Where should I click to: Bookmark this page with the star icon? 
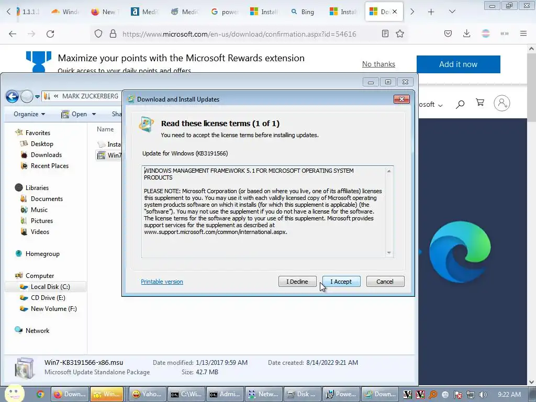click(399, 34)
